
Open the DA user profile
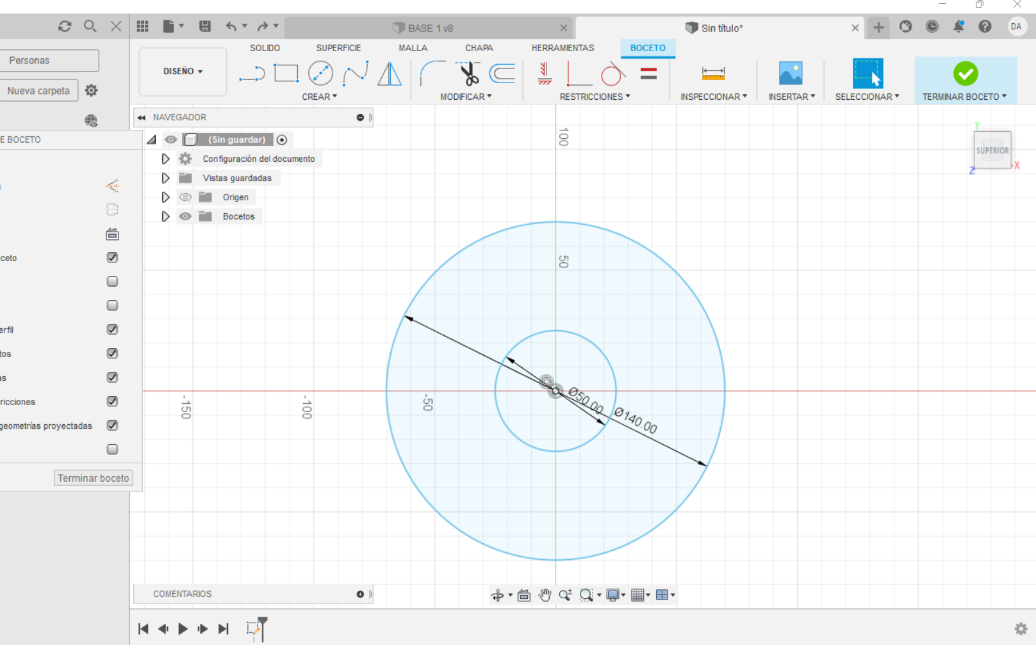(1016, 26)
